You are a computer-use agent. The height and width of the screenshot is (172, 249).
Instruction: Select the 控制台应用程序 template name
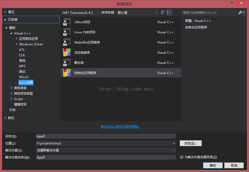(x=85, y=73)
